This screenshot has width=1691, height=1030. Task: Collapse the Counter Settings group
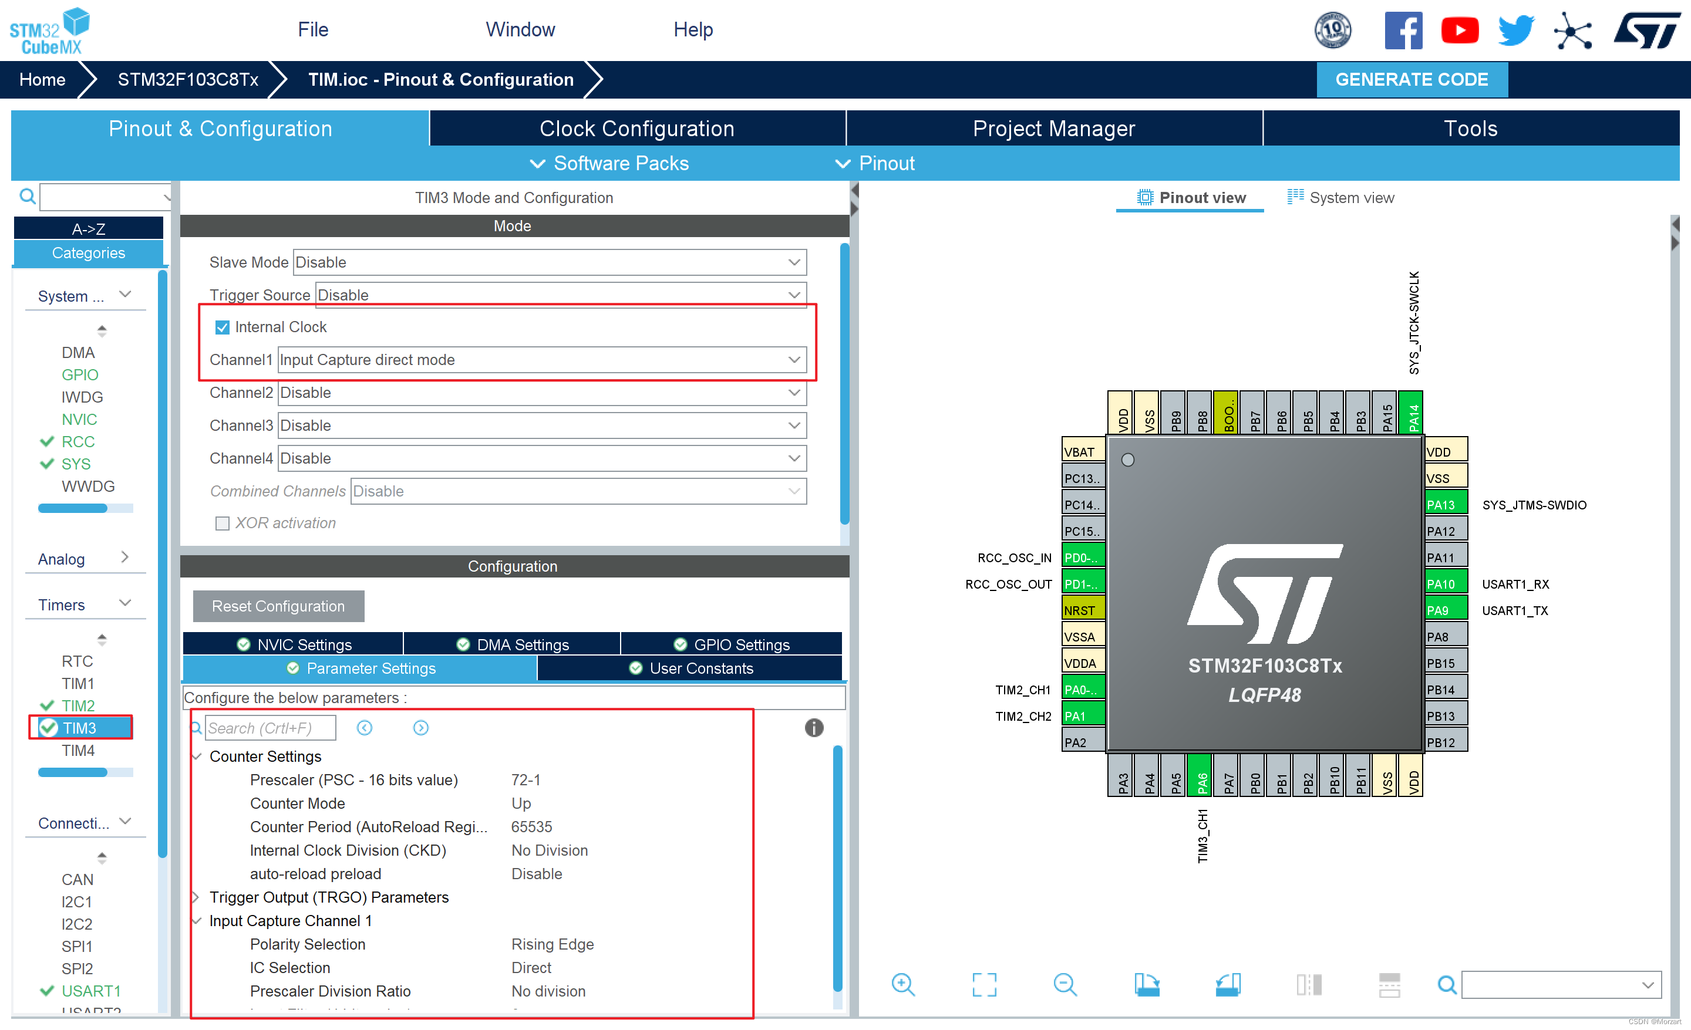point(196,757)
